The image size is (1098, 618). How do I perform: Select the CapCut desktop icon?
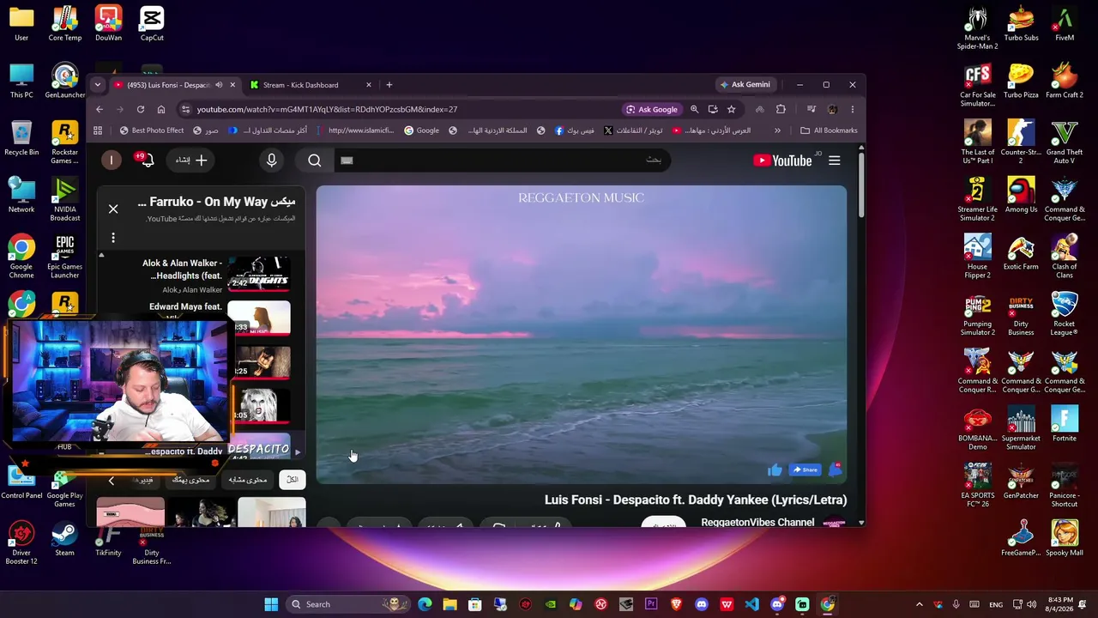pos(152,23)
